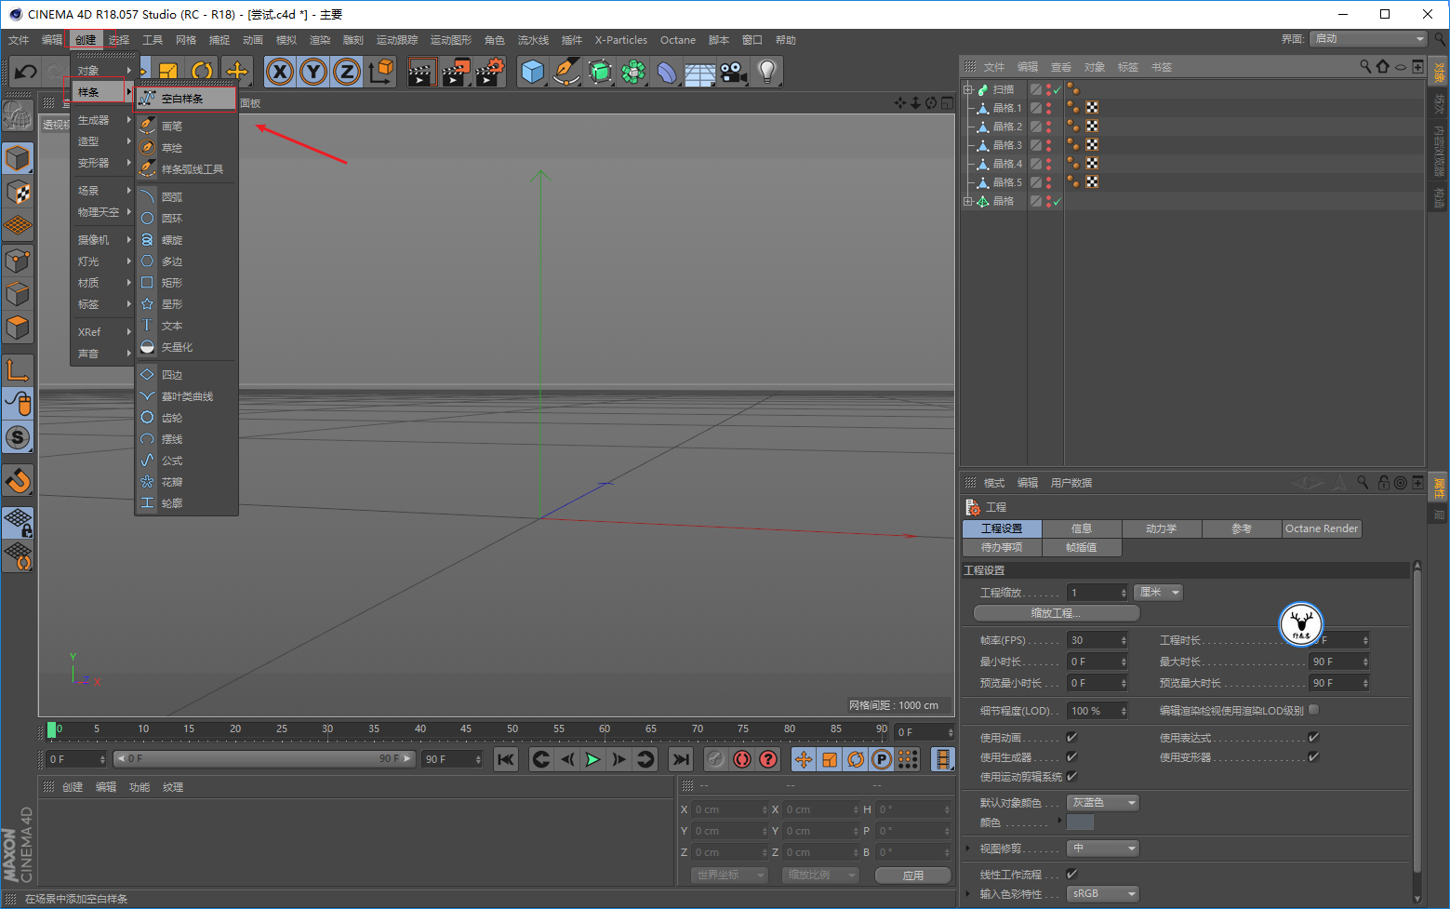
Task: Toggle the 线性工作流程 checkbox
Action: [1071, 874]
